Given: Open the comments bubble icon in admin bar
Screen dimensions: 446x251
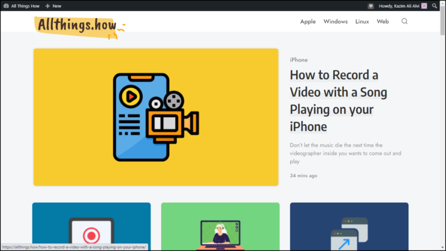Looking at the screenshot, I should [370, 6].
